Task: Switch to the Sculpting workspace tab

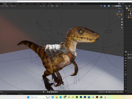Action: coord(17,4)
